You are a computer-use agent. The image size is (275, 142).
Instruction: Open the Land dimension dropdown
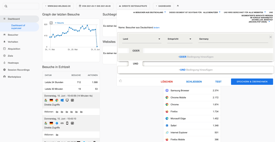click(142, 39)
